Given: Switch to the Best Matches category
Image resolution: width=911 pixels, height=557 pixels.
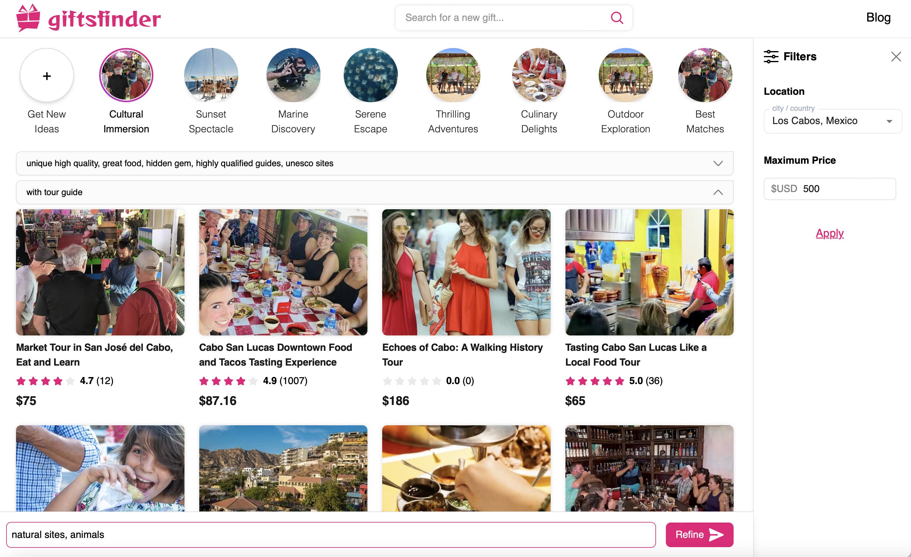Looking at the screenshot, I should click(x=705, y=75).
